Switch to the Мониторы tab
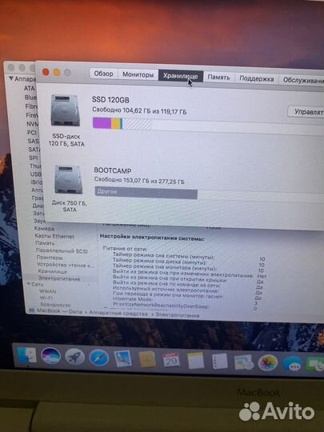 click(x=138, y=74)
